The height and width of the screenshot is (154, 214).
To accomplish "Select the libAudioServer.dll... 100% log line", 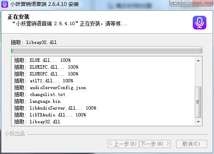I will (x=55, y=108).
